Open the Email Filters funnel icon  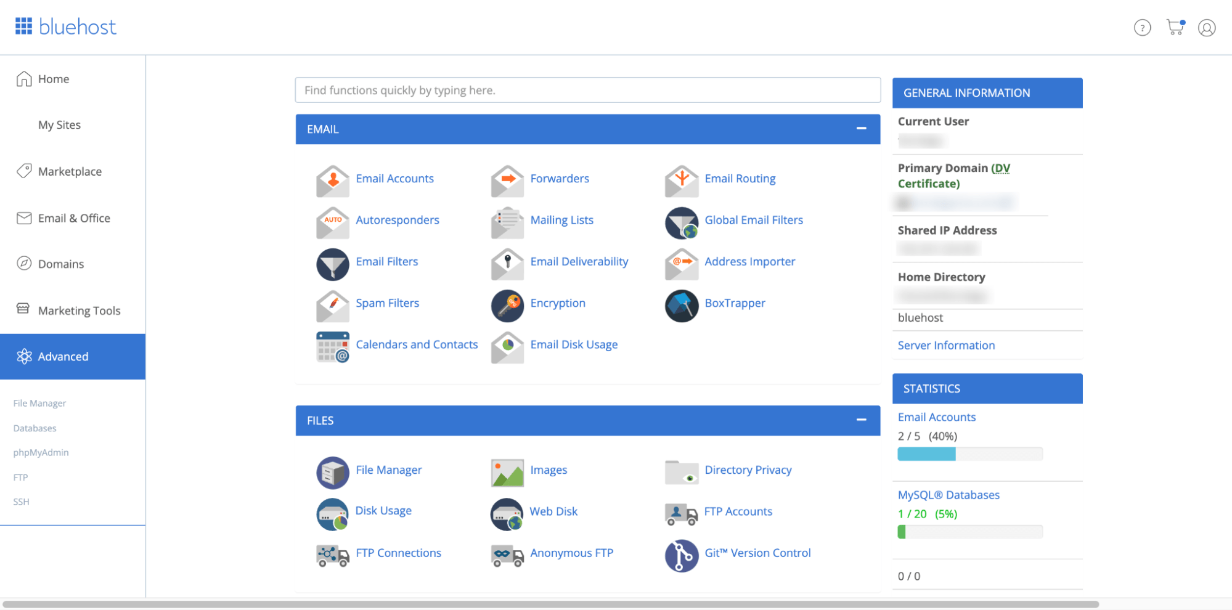click(x=333, y=264)
